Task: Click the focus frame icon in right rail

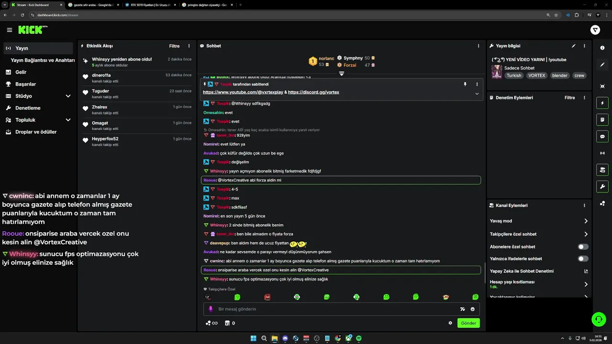Action: click(x=602, y=86)
